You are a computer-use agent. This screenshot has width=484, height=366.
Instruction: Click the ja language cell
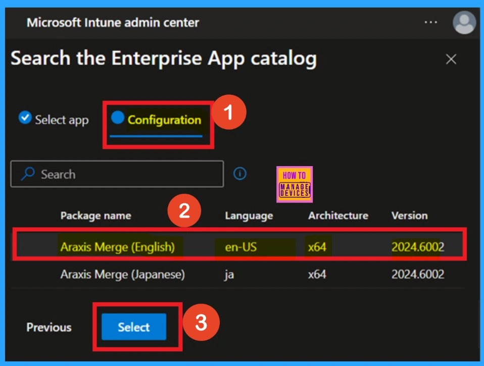tap(229, 274)
